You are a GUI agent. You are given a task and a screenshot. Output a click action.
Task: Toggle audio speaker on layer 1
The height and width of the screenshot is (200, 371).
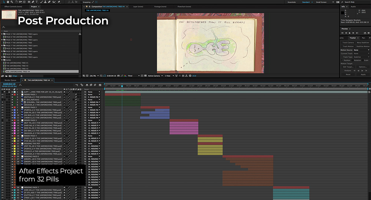click(x=4, y=92)
